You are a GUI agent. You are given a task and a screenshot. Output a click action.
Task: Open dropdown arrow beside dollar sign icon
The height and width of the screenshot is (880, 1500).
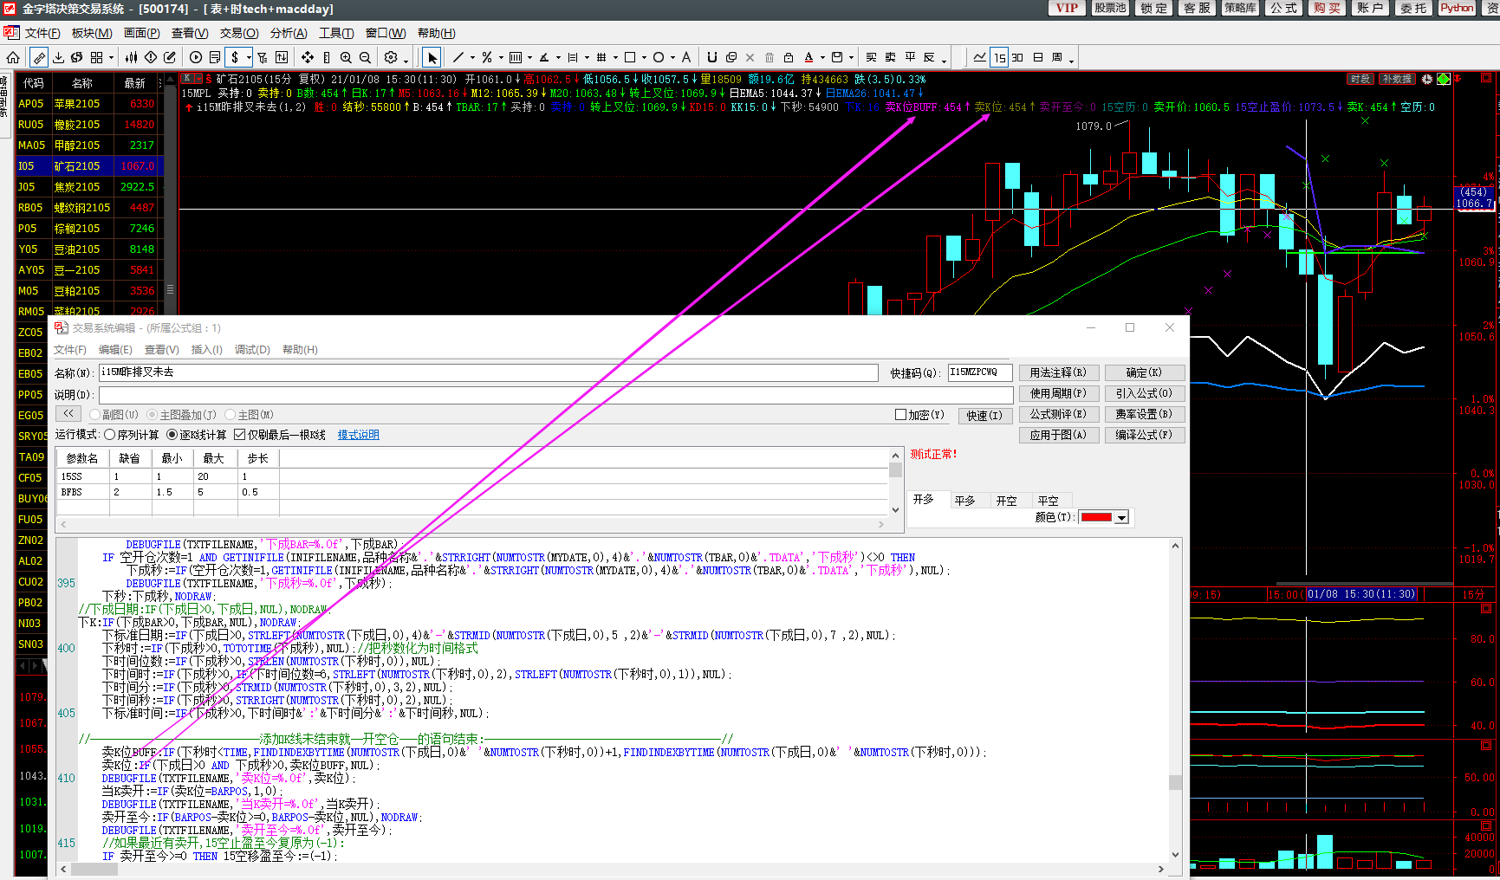click(x=249, y=57)
